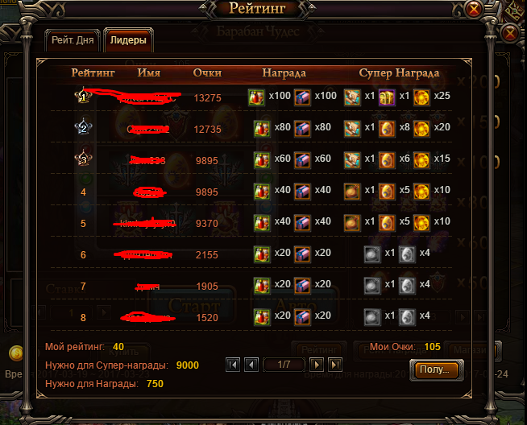Switch to the Рейт. Дня tab
Image resolution: width=527 pixels, height=425 pixels.
tap(73, 40)
